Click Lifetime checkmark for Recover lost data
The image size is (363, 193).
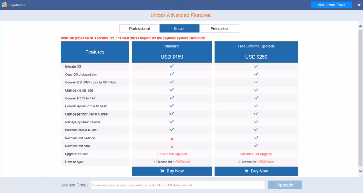pos(256,146)
